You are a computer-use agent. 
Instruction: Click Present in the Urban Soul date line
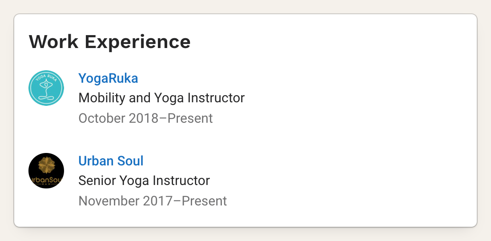(204, 201)
